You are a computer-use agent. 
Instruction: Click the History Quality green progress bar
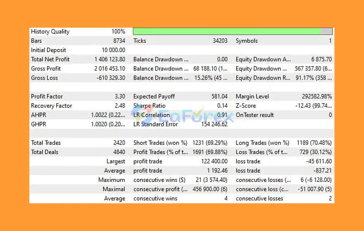(233, 31)
